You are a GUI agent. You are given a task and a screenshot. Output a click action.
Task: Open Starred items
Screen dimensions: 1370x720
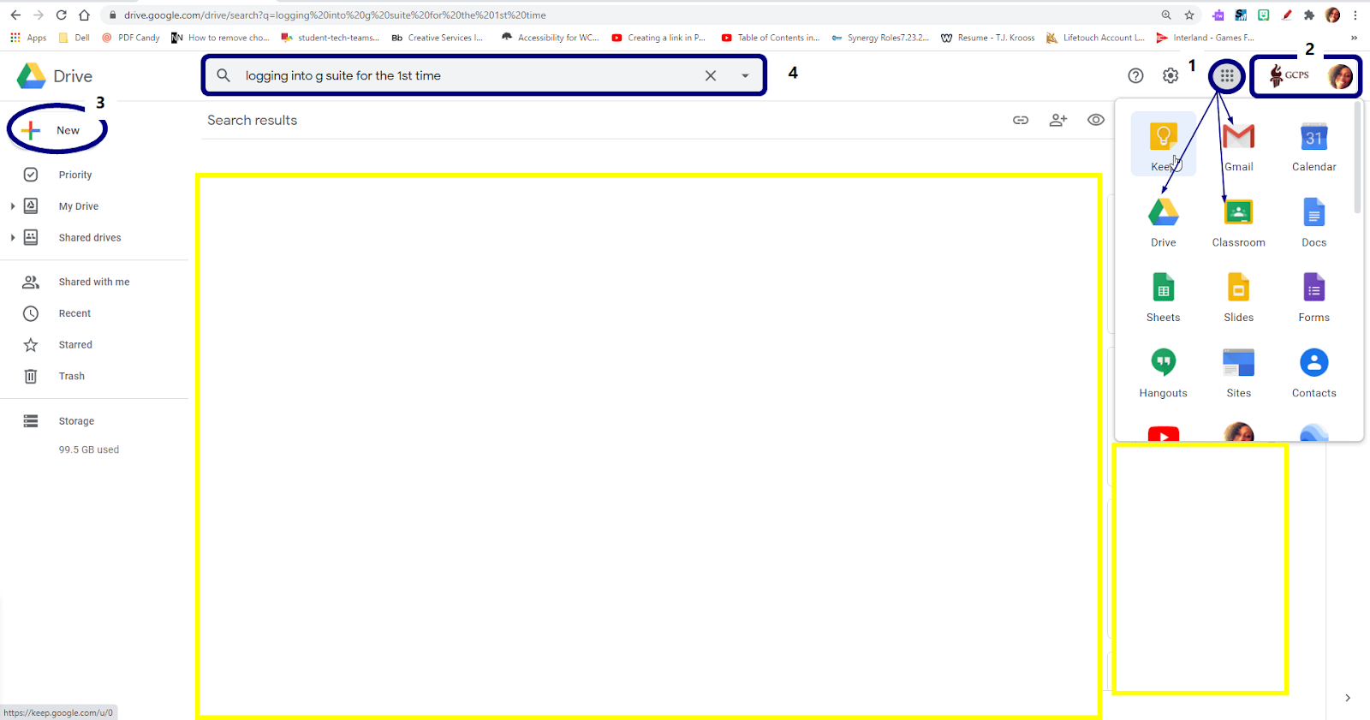pos(75,345)
